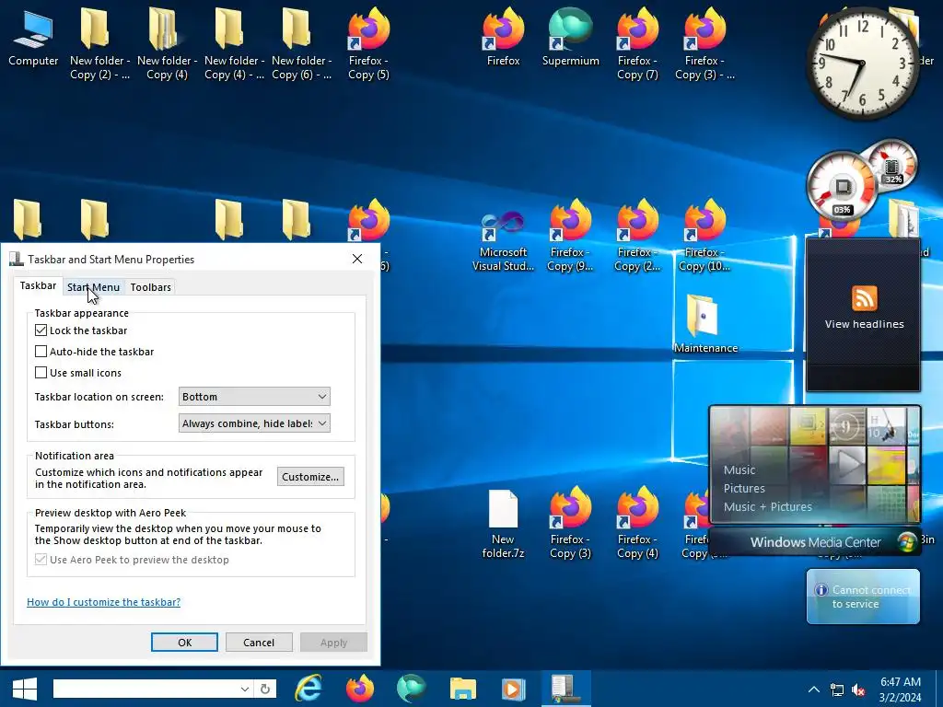Viewport: 943px width, 707px height.
Task: Select the Firefox - Copy (7) shortcut
Action: coord(637,45)
